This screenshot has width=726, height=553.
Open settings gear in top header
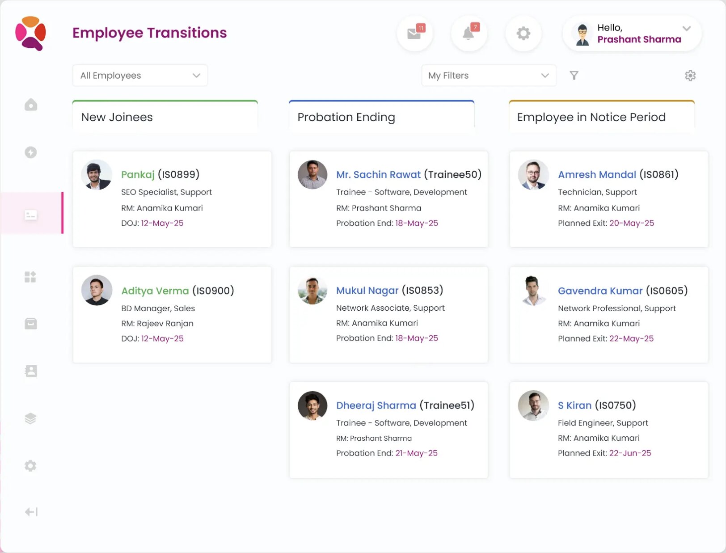point(523,34)
